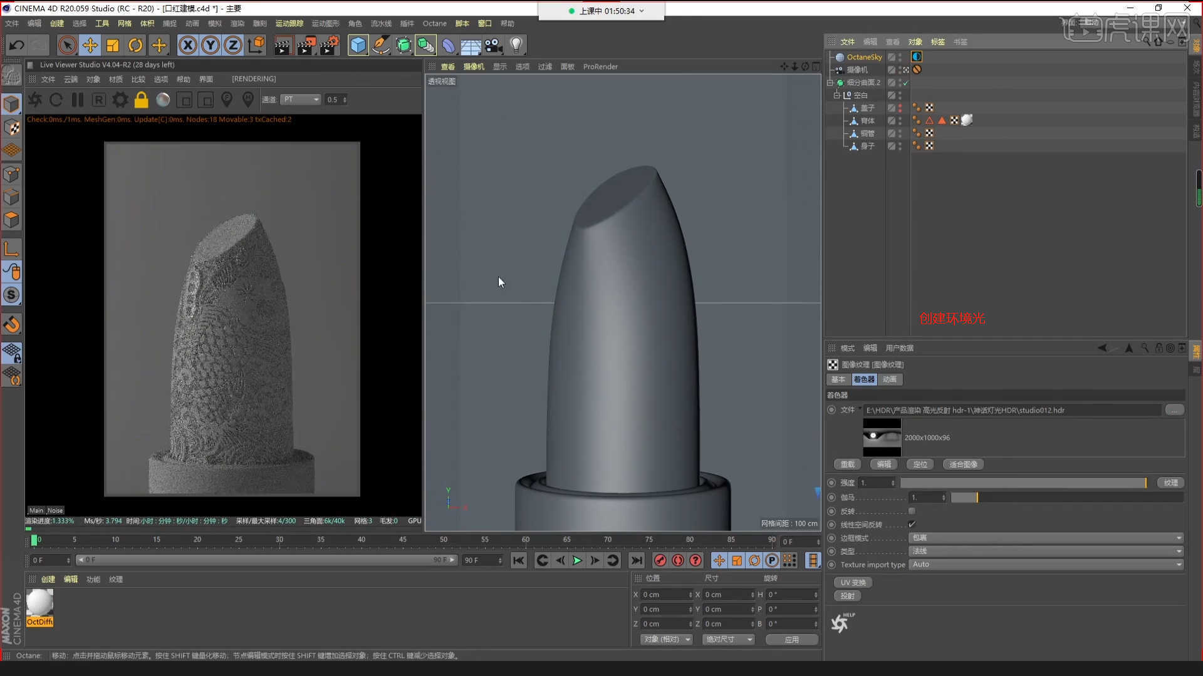The height and width of the screenshot is (676, 1203).
Task: Click the render region R icon
Action: point(99,100)
